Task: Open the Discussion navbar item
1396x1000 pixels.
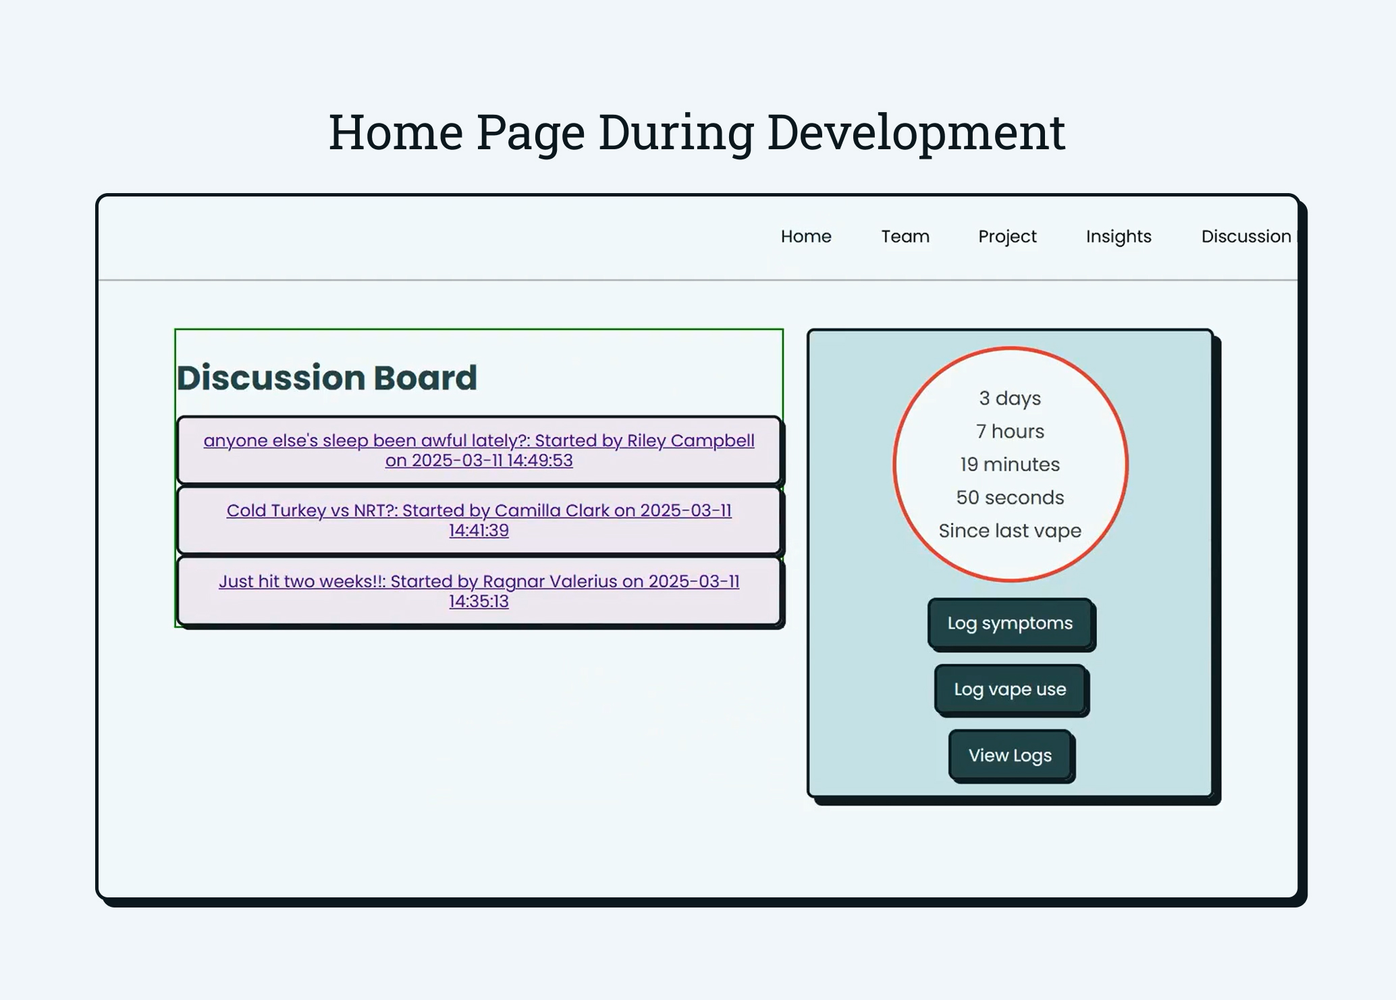Action: pyautogui.click(x=1246, y=236)
